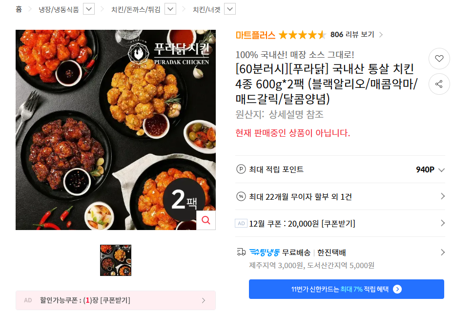Expand the 22개월 무이자 할부 row
This screenshot has width=473, height=316.
[x=340, y=196]
